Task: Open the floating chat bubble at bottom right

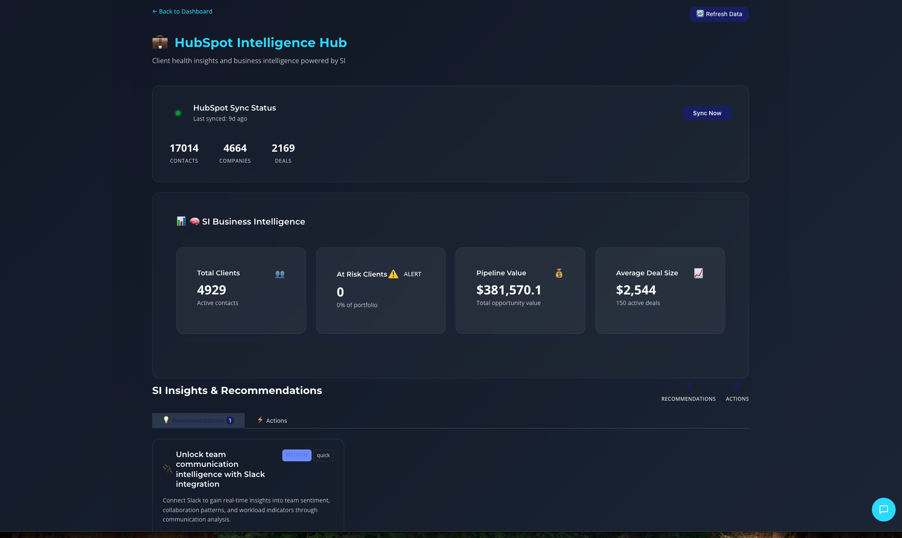Action: pyautogui.click(x=884, y=510)
